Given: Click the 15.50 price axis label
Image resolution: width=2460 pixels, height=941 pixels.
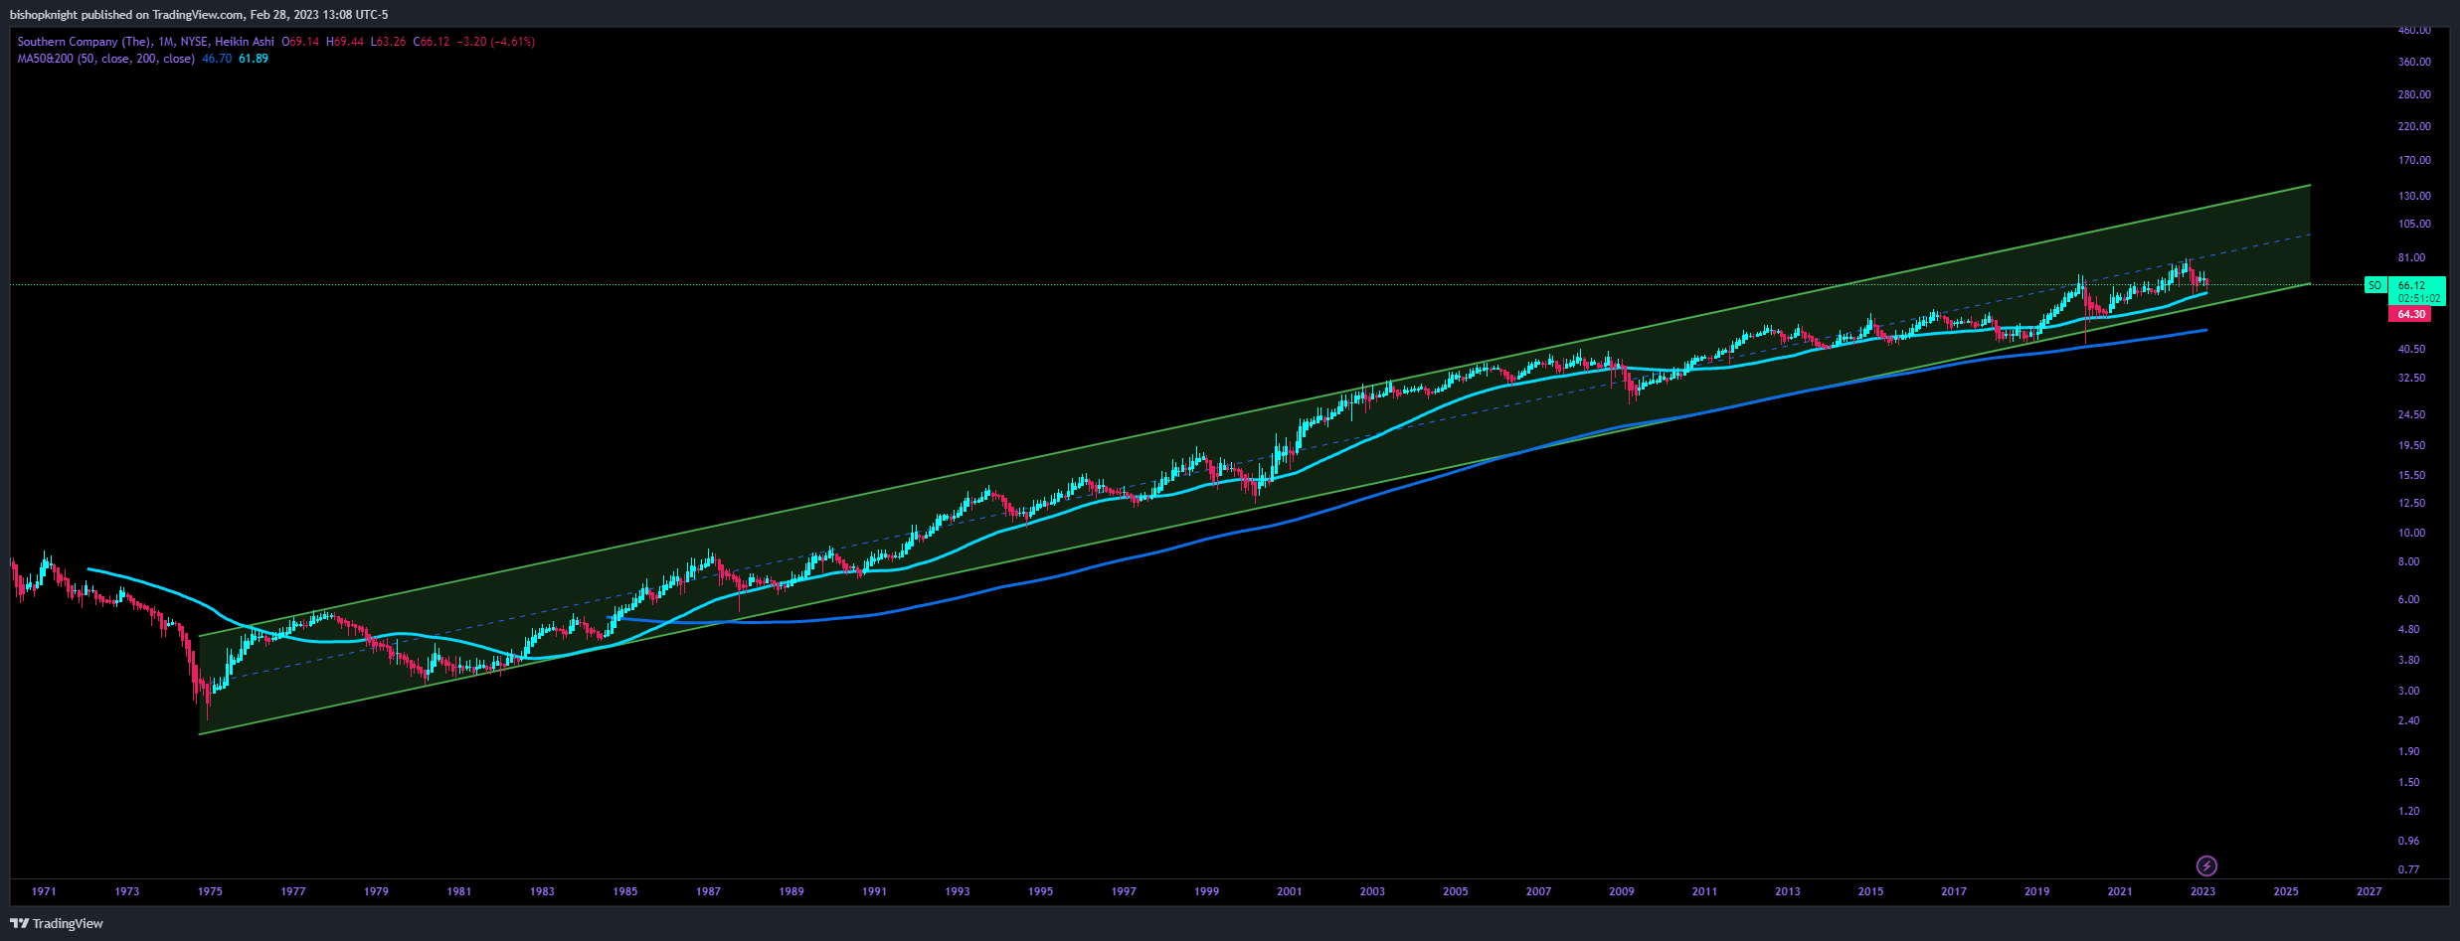Looking at the screenshot, I should click(x=2411, y=475).
